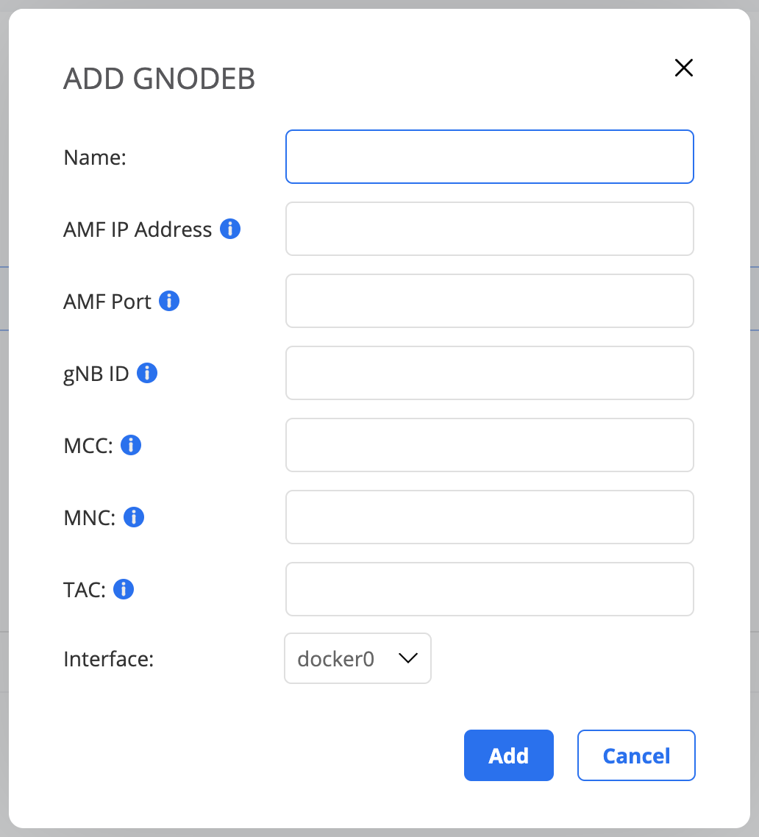Viewport: 759px width, 837px height.
Task: Click into the gNB ID field
Action: [489, 373]
